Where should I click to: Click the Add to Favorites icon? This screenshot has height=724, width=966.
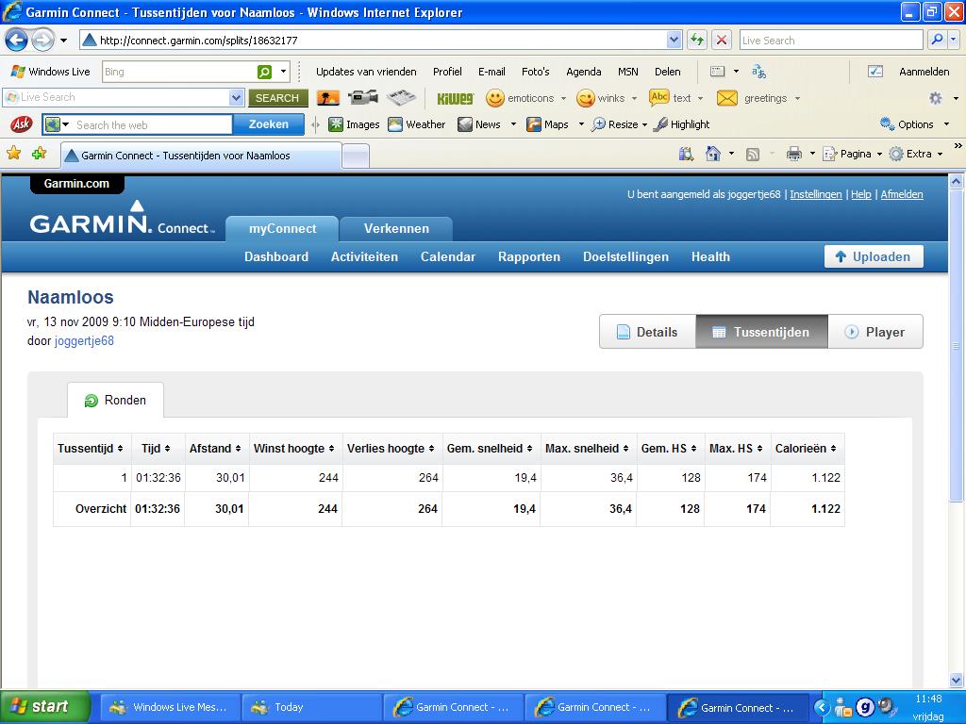tap(39, 154)
